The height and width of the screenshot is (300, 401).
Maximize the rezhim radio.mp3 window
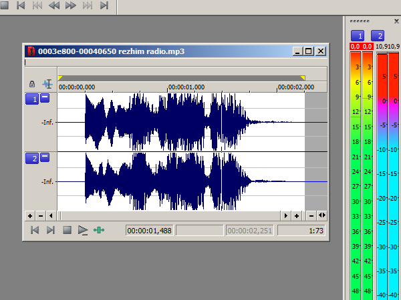(x=309, y=51)
